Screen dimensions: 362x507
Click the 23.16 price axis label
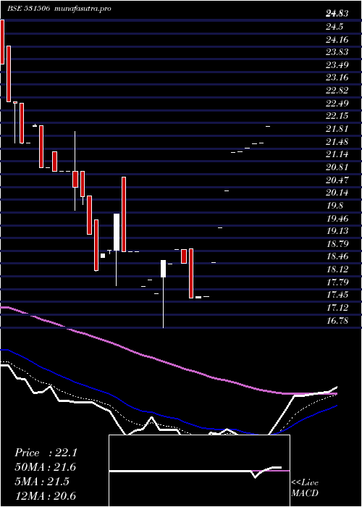[x=337, y=77]
